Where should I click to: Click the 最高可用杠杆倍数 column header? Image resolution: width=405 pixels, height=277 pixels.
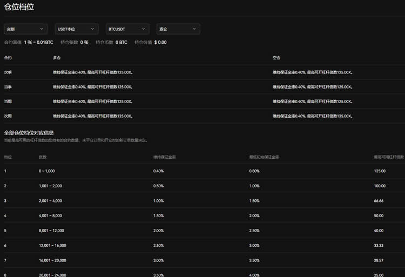click(388, 157)
